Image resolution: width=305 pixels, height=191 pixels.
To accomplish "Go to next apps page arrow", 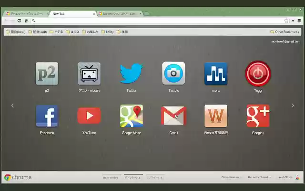I will coord(293,106).
